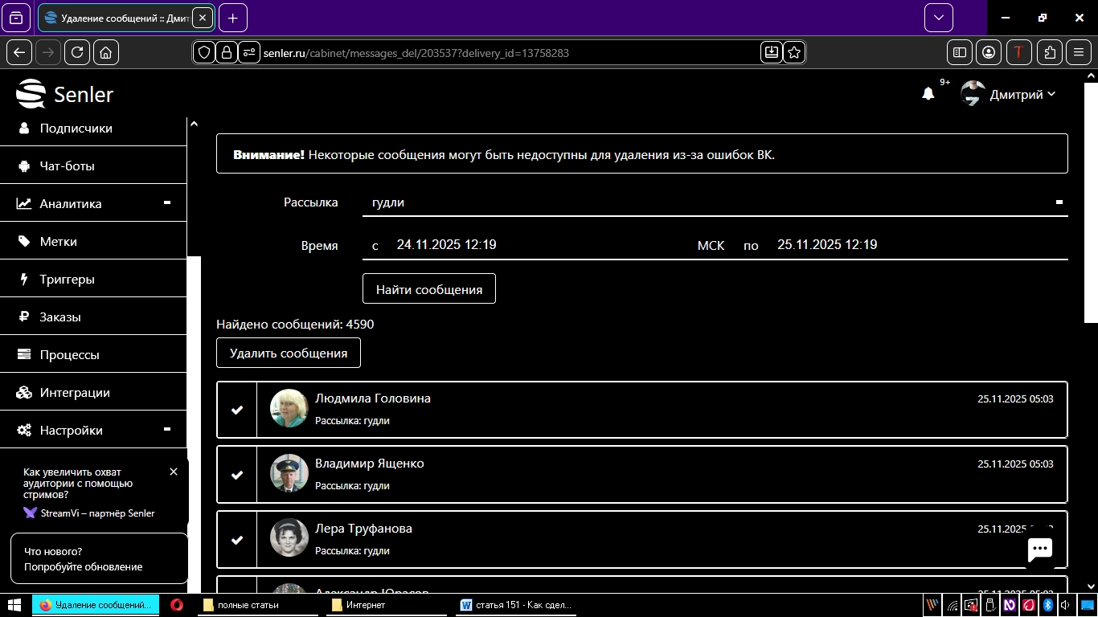Screen dimensions: 1098x617
Task: Uncheck Владимир Ященко message checkbox
Action: [x=237, y=475]
